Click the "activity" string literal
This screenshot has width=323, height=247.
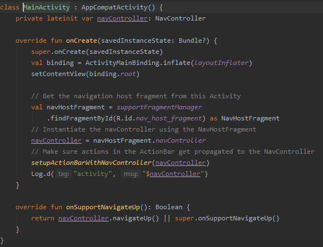coord(93,174)
